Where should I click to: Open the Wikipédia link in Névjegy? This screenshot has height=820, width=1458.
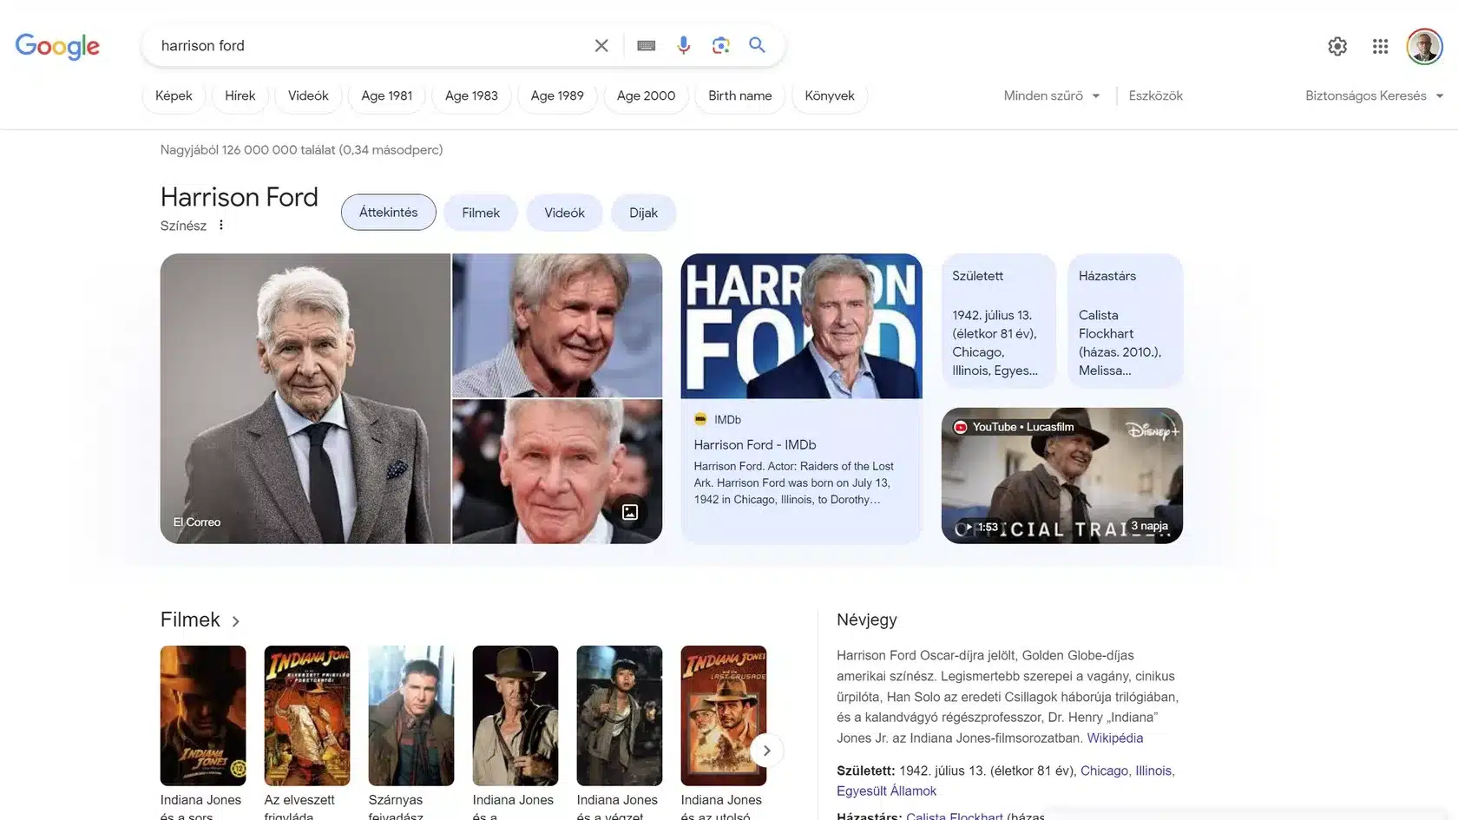click(x=1114, y=737)
